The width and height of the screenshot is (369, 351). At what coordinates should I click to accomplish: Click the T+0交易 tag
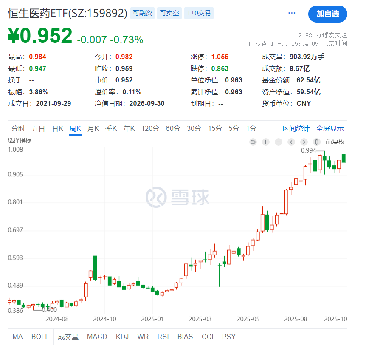click(199, 13)
